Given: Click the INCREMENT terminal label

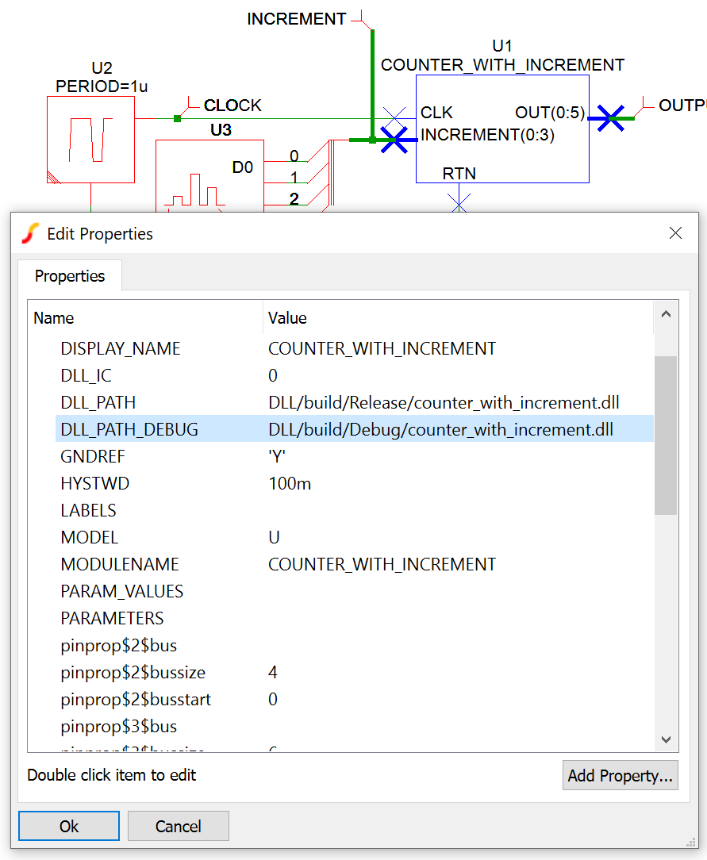Looking at the screenshot, I should (296, 19).
